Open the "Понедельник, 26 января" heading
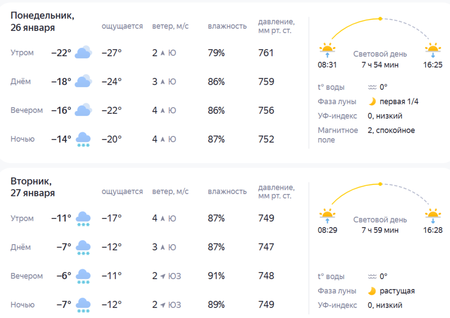450x318 pixels. (x=42, y=21)
